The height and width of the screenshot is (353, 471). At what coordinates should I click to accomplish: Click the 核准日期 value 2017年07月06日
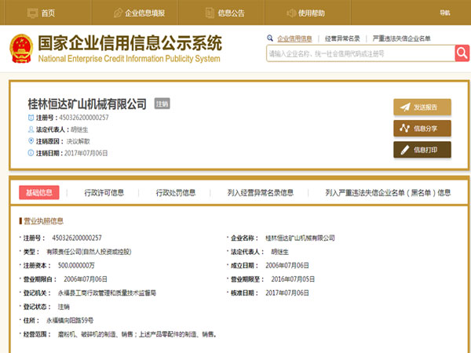(x=287, y=293)
